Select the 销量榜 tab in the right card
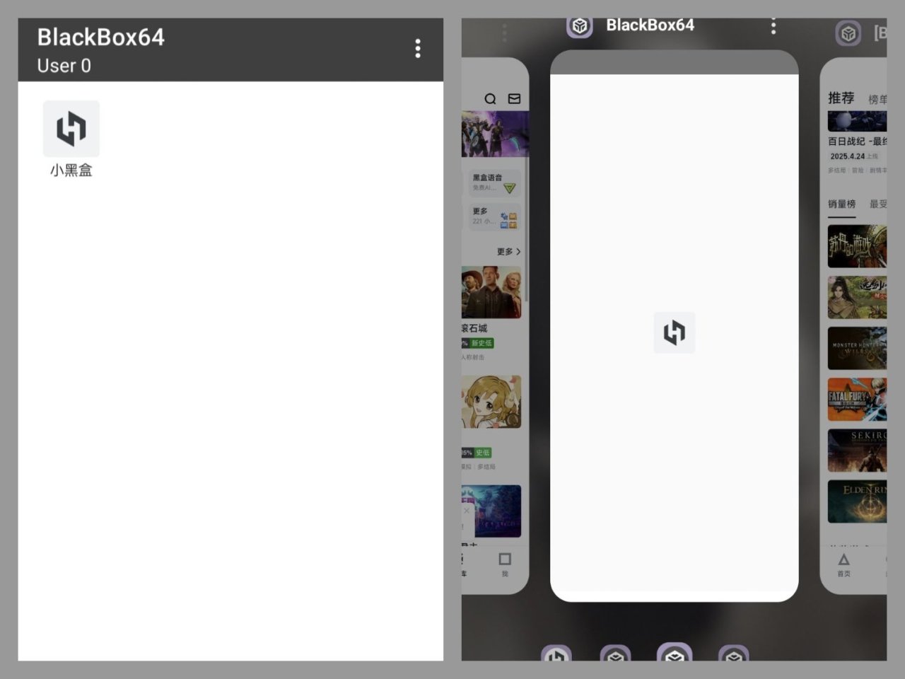905x679 pixels. (x=841, y=204)
